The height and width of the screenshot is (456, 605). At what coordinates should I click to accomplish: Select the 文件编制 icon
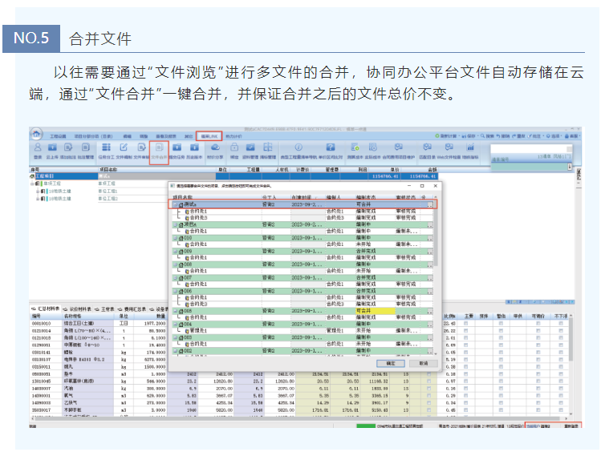tap(124, 147)
